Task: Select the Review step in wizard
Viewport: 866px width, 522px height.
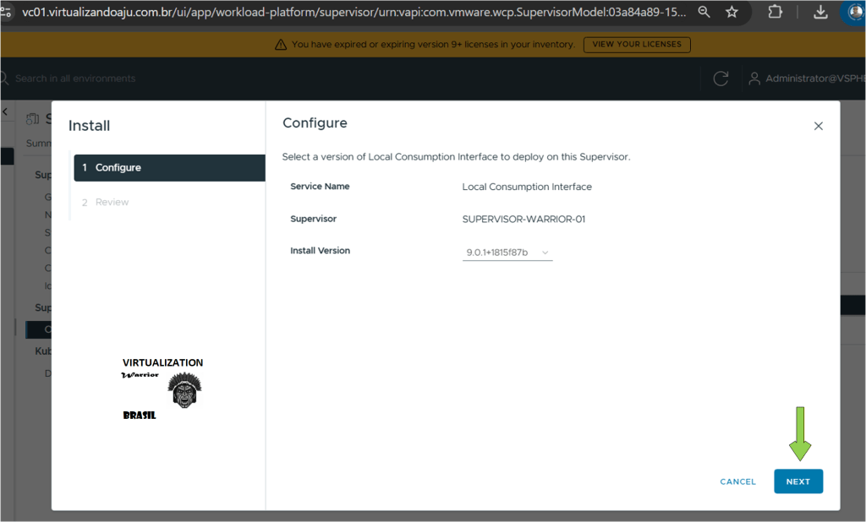Action: tap(112, 203)
